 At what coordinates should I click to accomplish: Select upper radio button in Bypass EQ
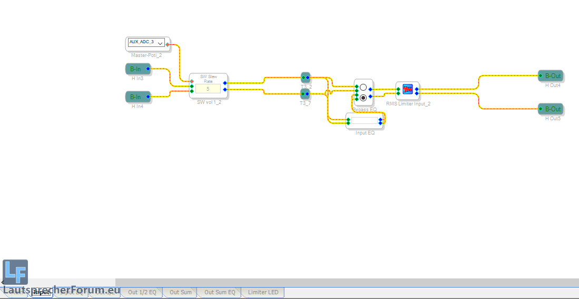[x=363, y=86]
